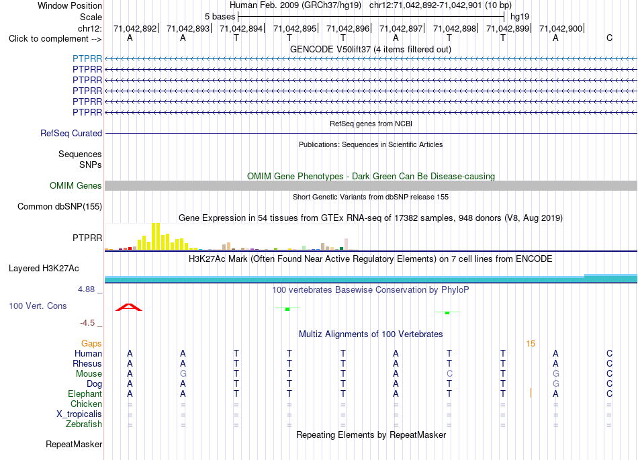Click the '5 bases' scale label
This screenshot has height=460, width=638.
click(220, 17)
